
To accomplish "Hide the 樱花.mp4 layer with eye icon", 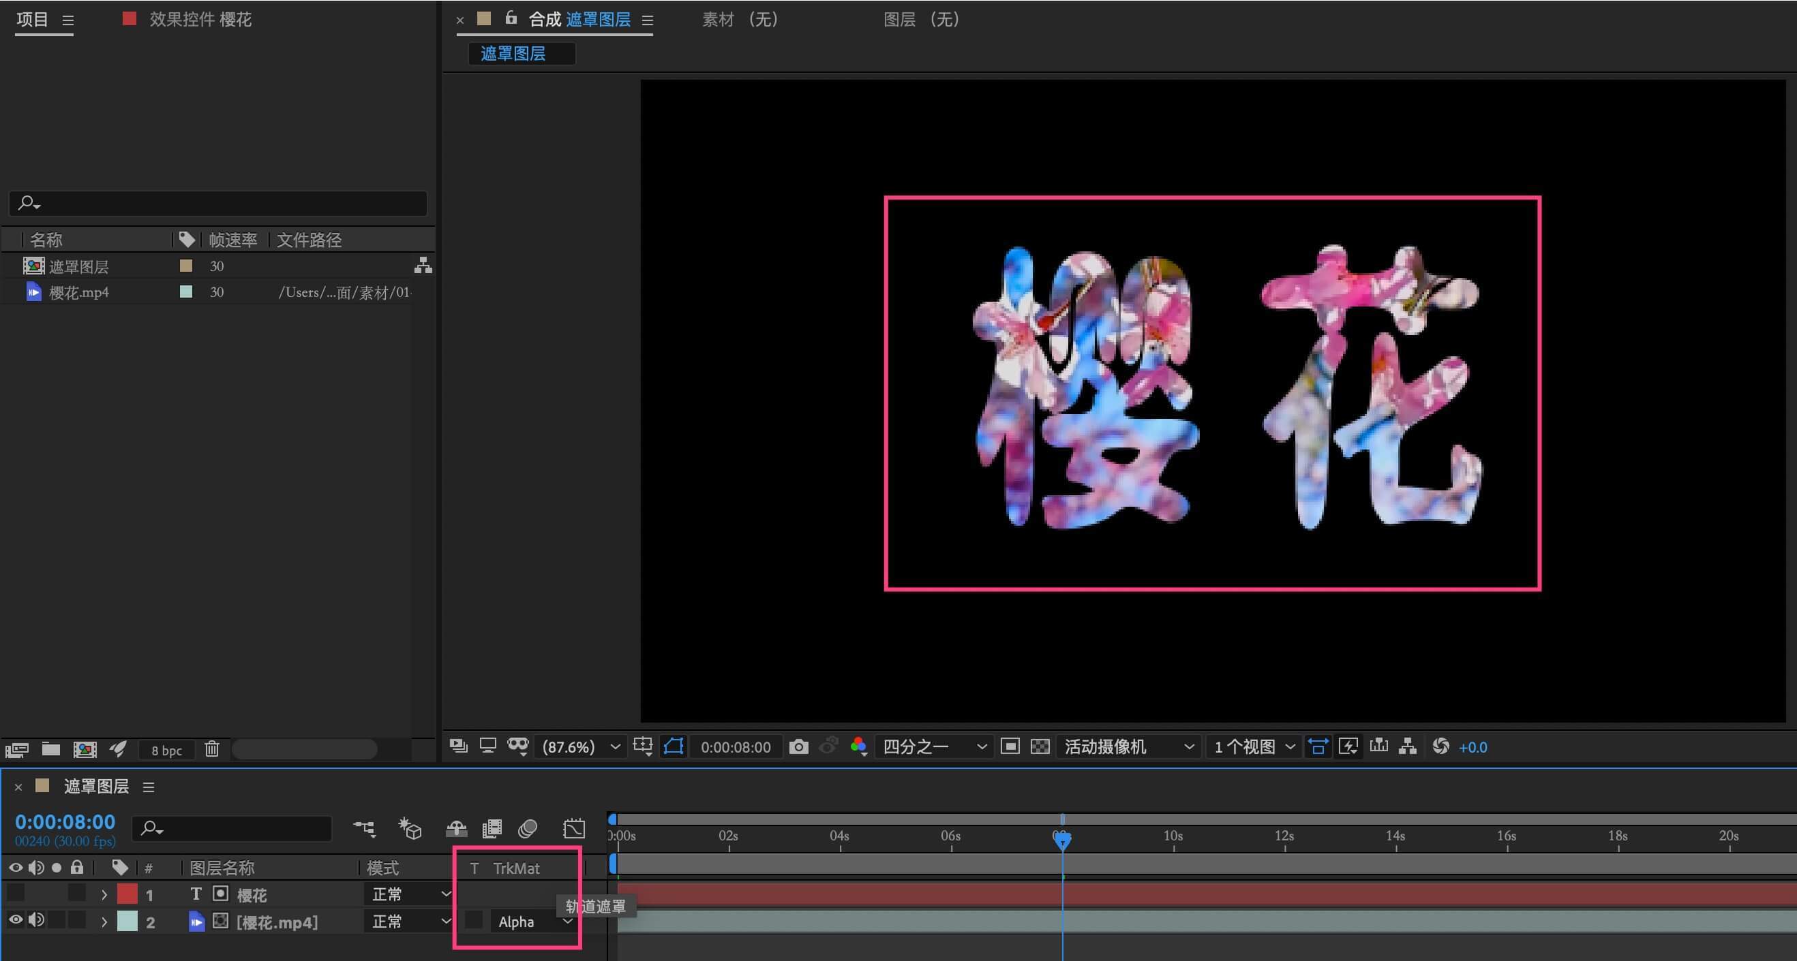I will (16, 921).
